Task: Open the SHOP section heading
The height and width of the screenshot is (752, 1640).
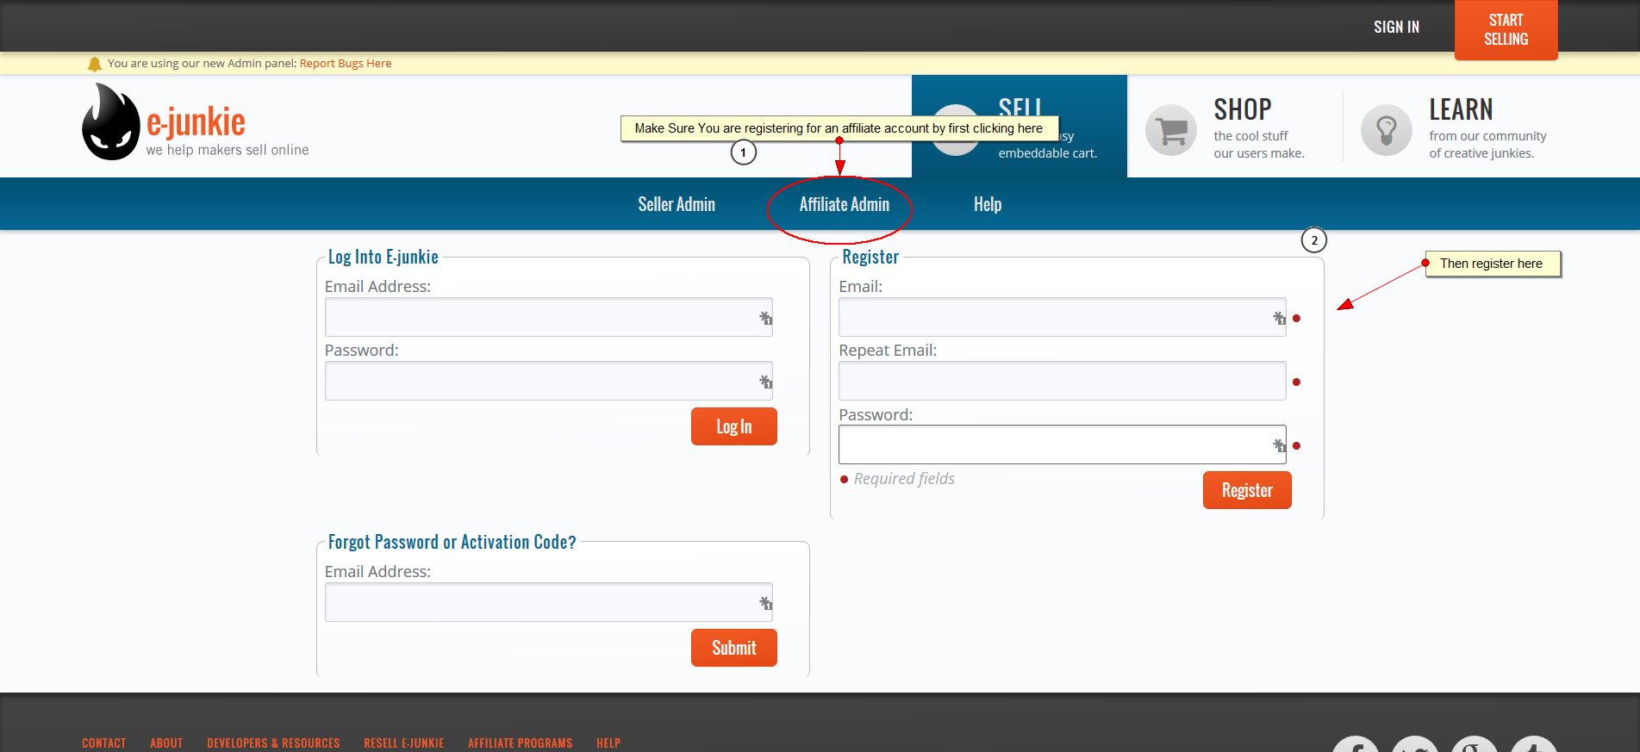Action: 1243,109
